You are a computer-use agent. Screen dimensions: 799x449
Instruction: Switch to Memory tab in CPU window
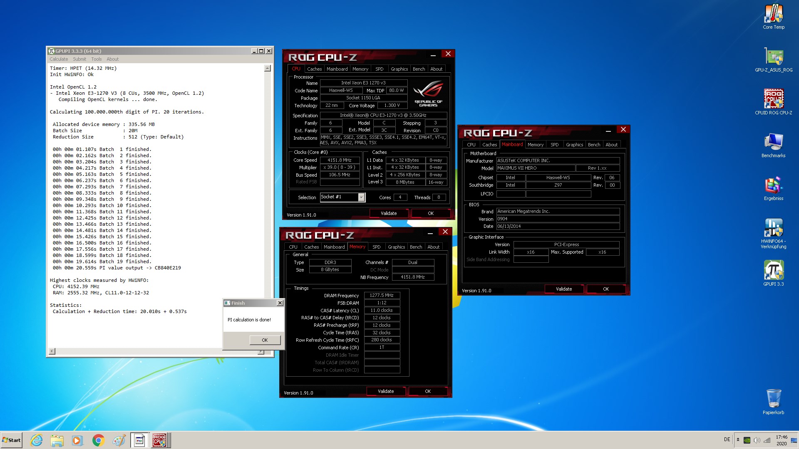point(360,69)
